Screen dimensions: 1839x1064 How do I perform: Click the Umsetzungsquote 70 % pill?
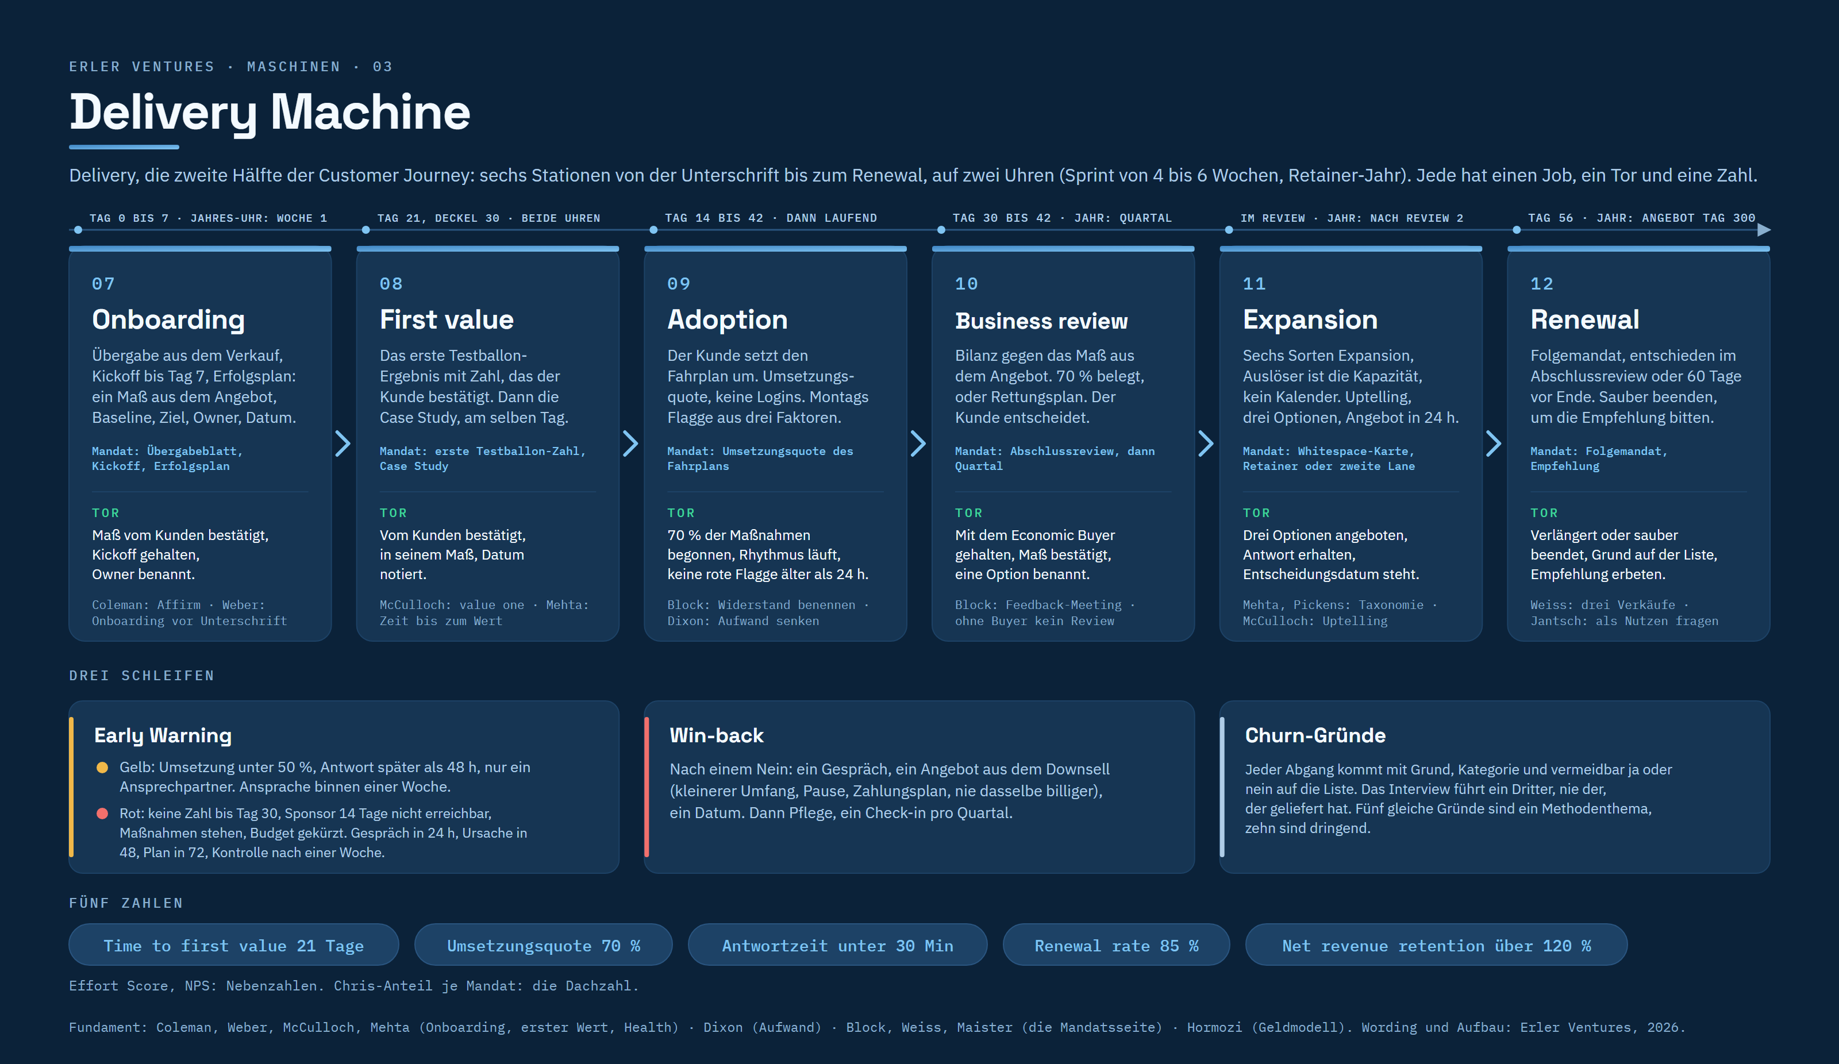click(543, 945)
